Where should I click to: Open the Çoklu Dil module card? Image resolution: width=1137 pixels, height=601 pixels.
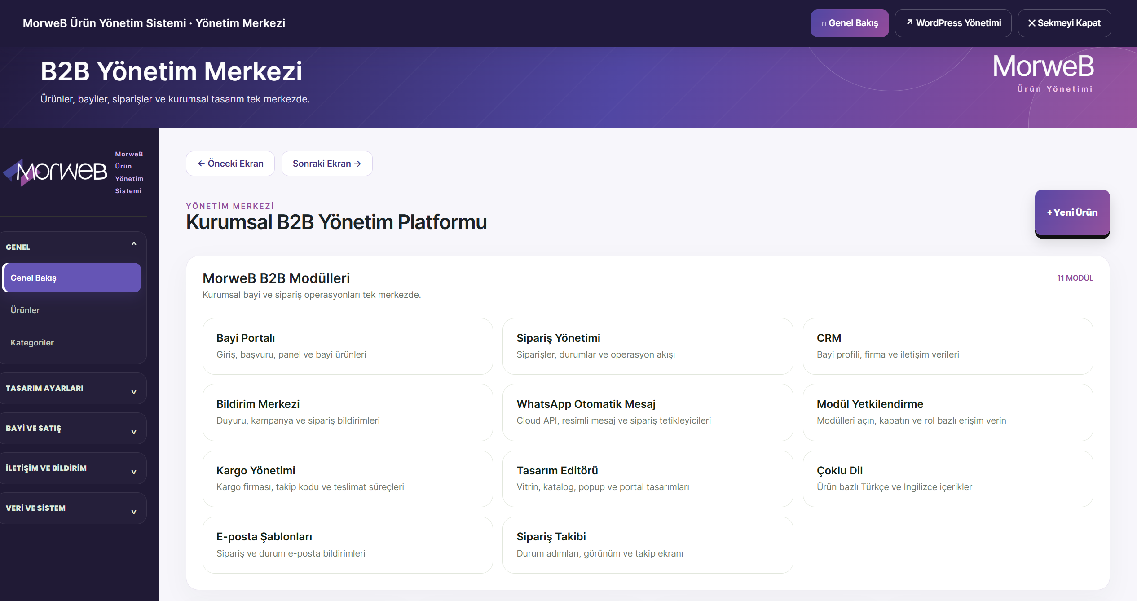tap(948, 479)
